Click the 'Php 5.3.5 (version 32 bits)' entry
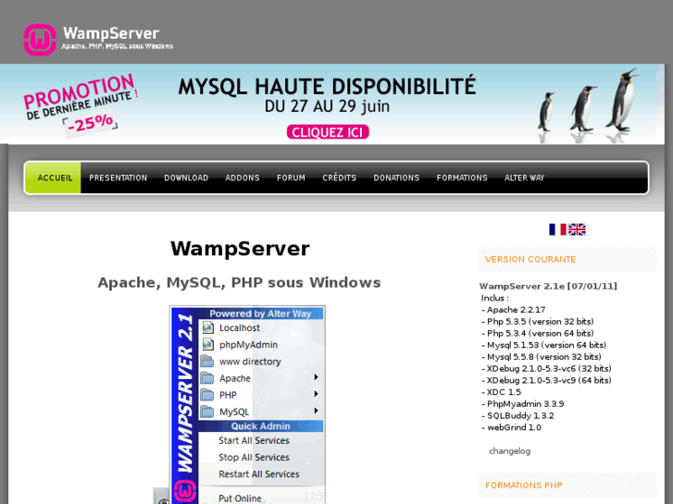 pyautogui.click(x=541, y=321)
